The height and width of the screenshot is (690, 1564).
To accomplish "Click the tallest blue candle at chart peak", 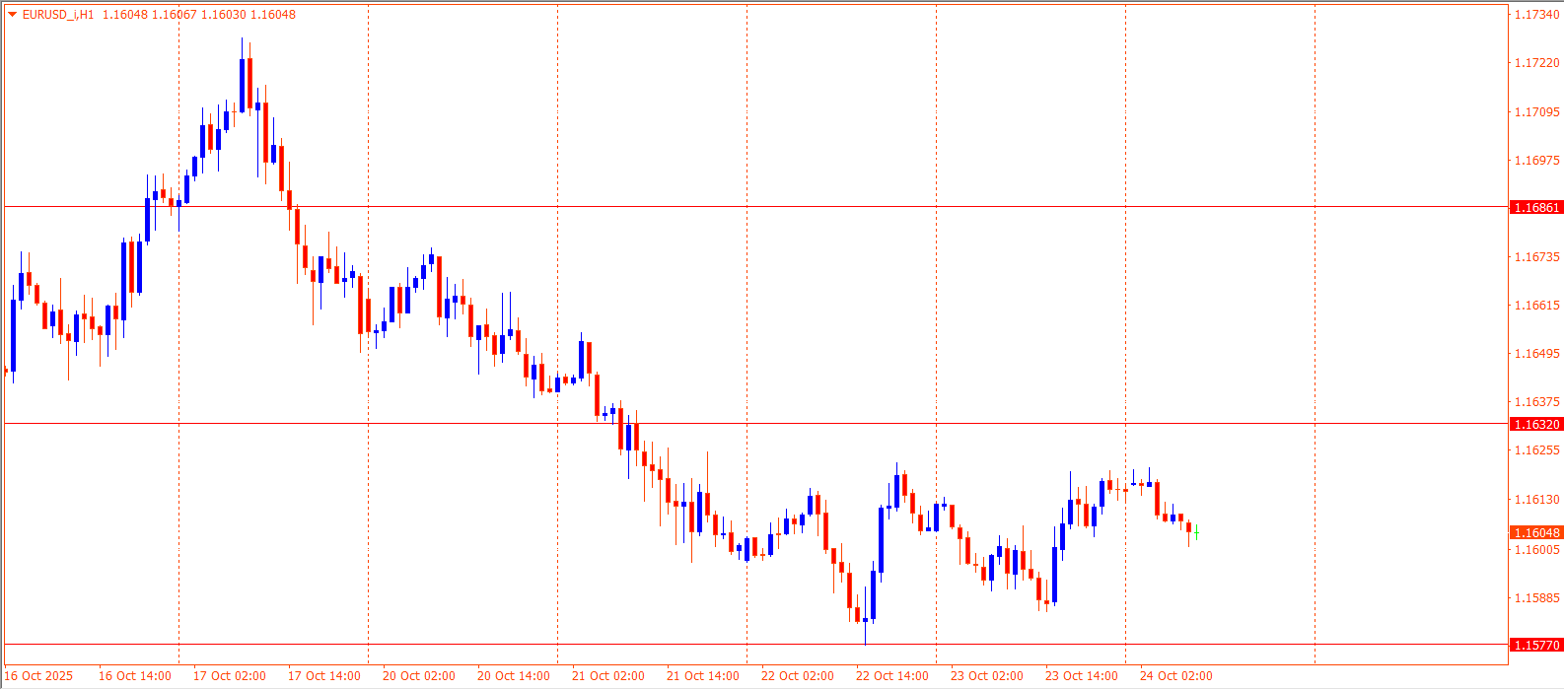I will (x=242, y=86).
